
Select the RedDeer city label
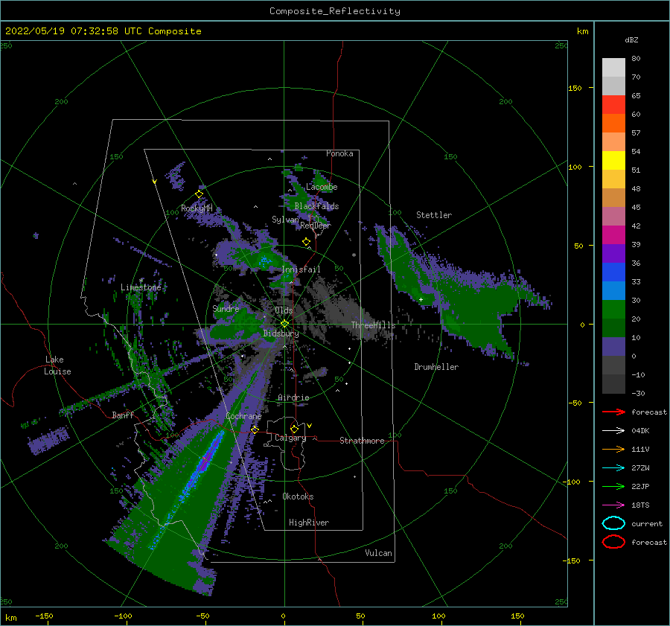point(316,226)
